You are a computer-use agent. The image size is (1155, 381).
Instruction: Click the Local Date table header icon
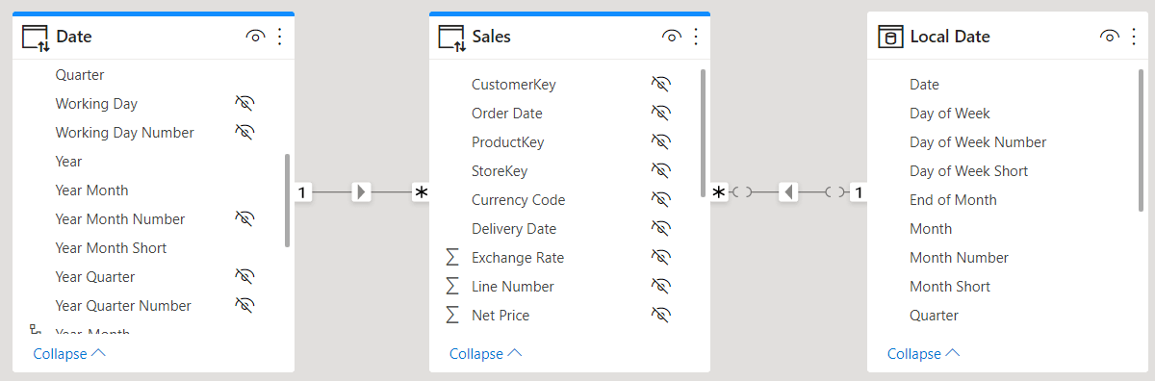point(889,38)
